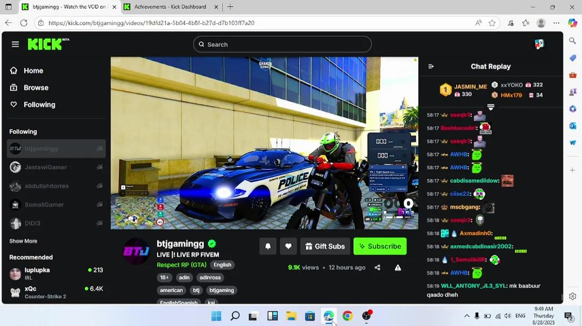The image size is (582, 326).
Task: Switch to Achievements - Kick Dashboard tab
Action: [171, 7]
